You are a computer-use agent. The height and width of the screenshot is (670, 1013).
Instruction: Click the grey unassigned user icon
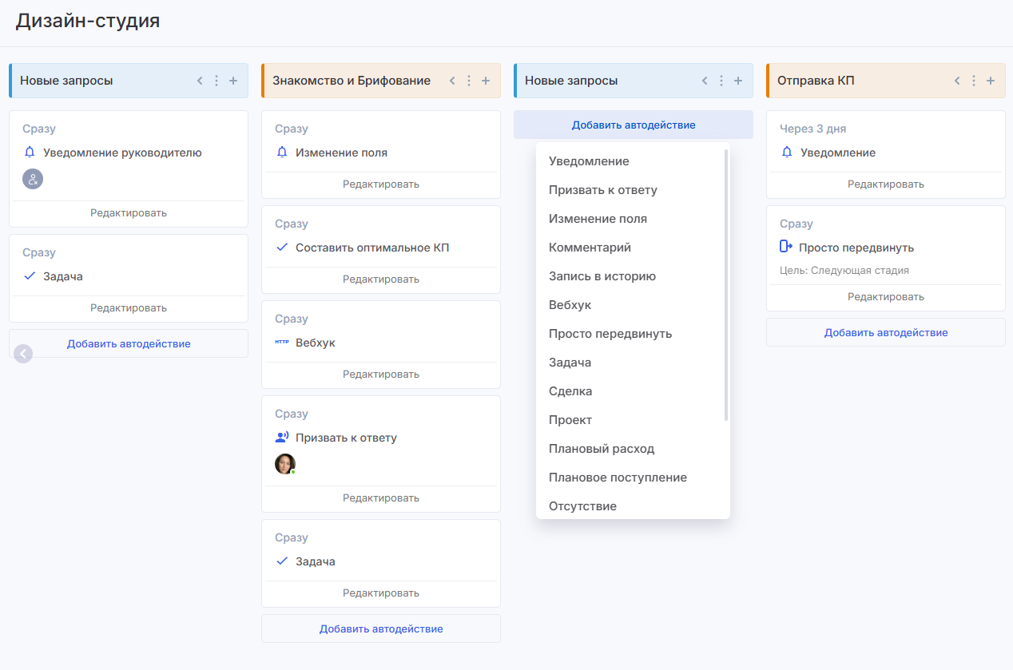(x=33, y=179)
